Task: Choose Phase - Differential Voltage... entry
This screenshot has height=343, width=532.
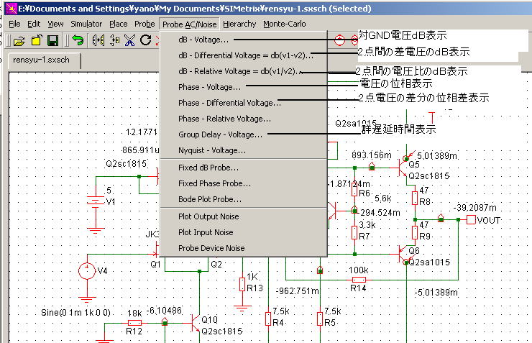Action: [244, 103]
